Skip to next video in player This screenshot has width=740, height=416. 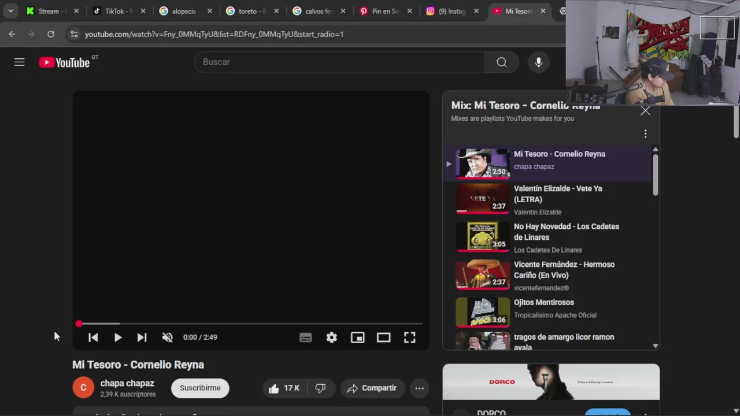pos(142,337)
